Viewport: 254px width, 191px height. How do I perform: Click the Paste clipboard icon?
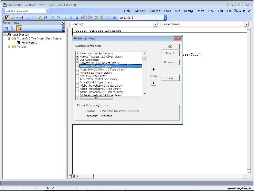pyautogui.click(x=40, y=17)
